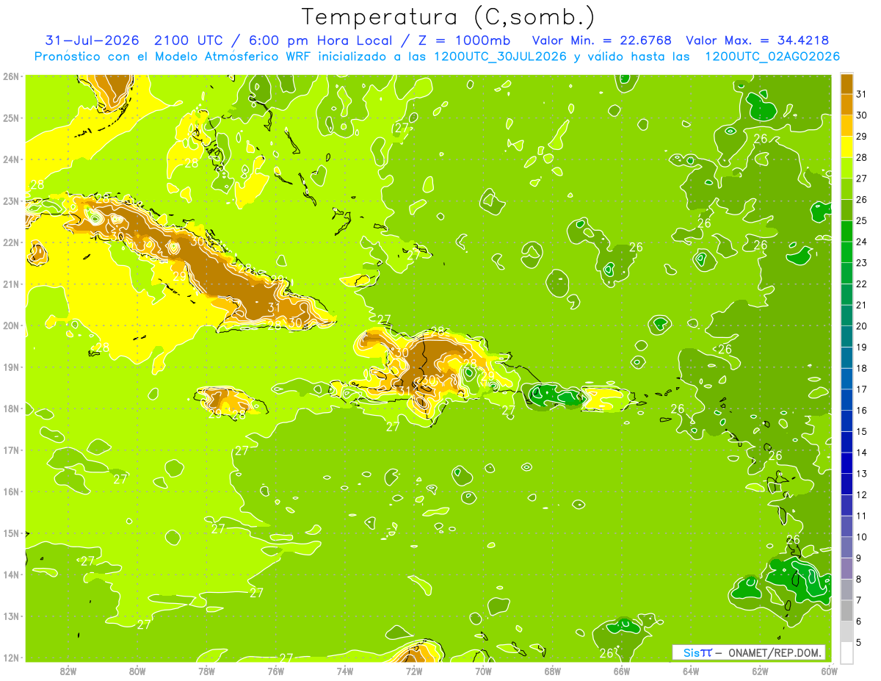Click the "68W" longitude axis label
The image size is (881, 681).
tap(553, 671)
